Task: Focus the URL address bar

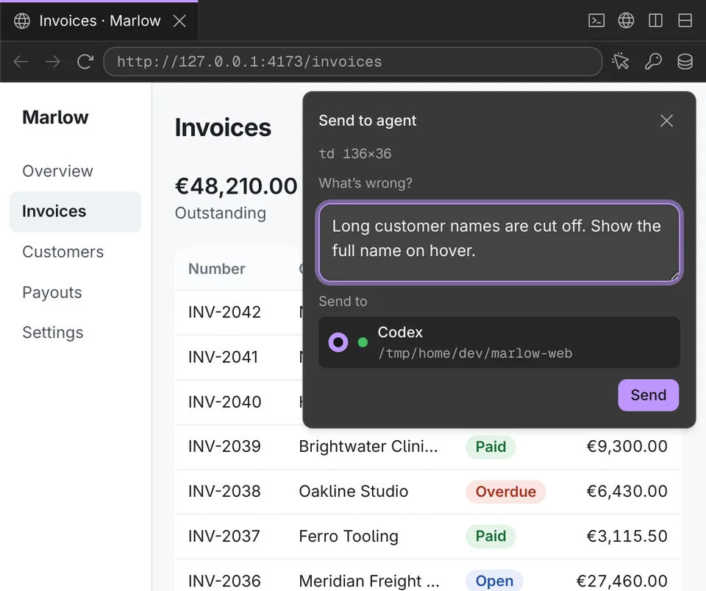Action: tap(352, 62)
